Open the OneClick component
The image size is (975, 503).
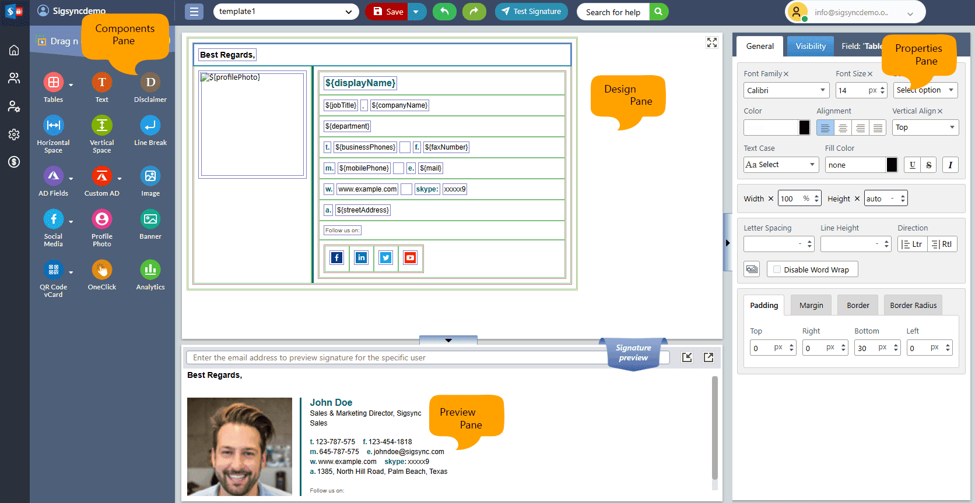pyautogui.click(x=102, y=270)
